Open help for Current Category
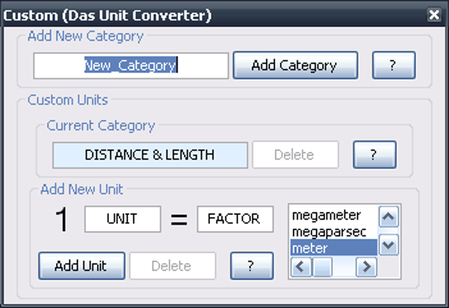449x308 pixels. (x=374, y=155)
